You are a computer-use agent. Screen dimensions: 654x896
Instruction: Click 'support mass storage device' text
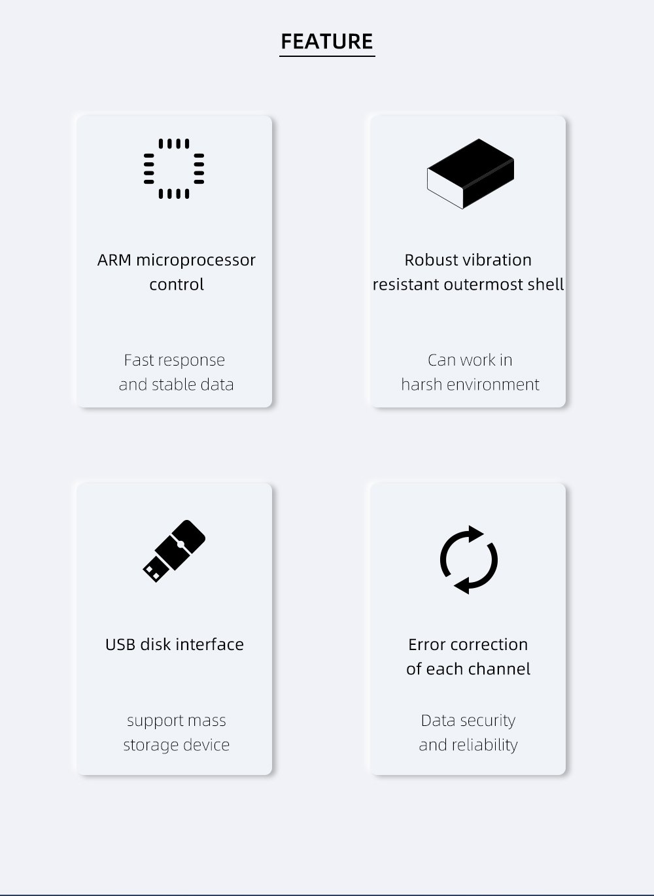(x=177, y=732)
